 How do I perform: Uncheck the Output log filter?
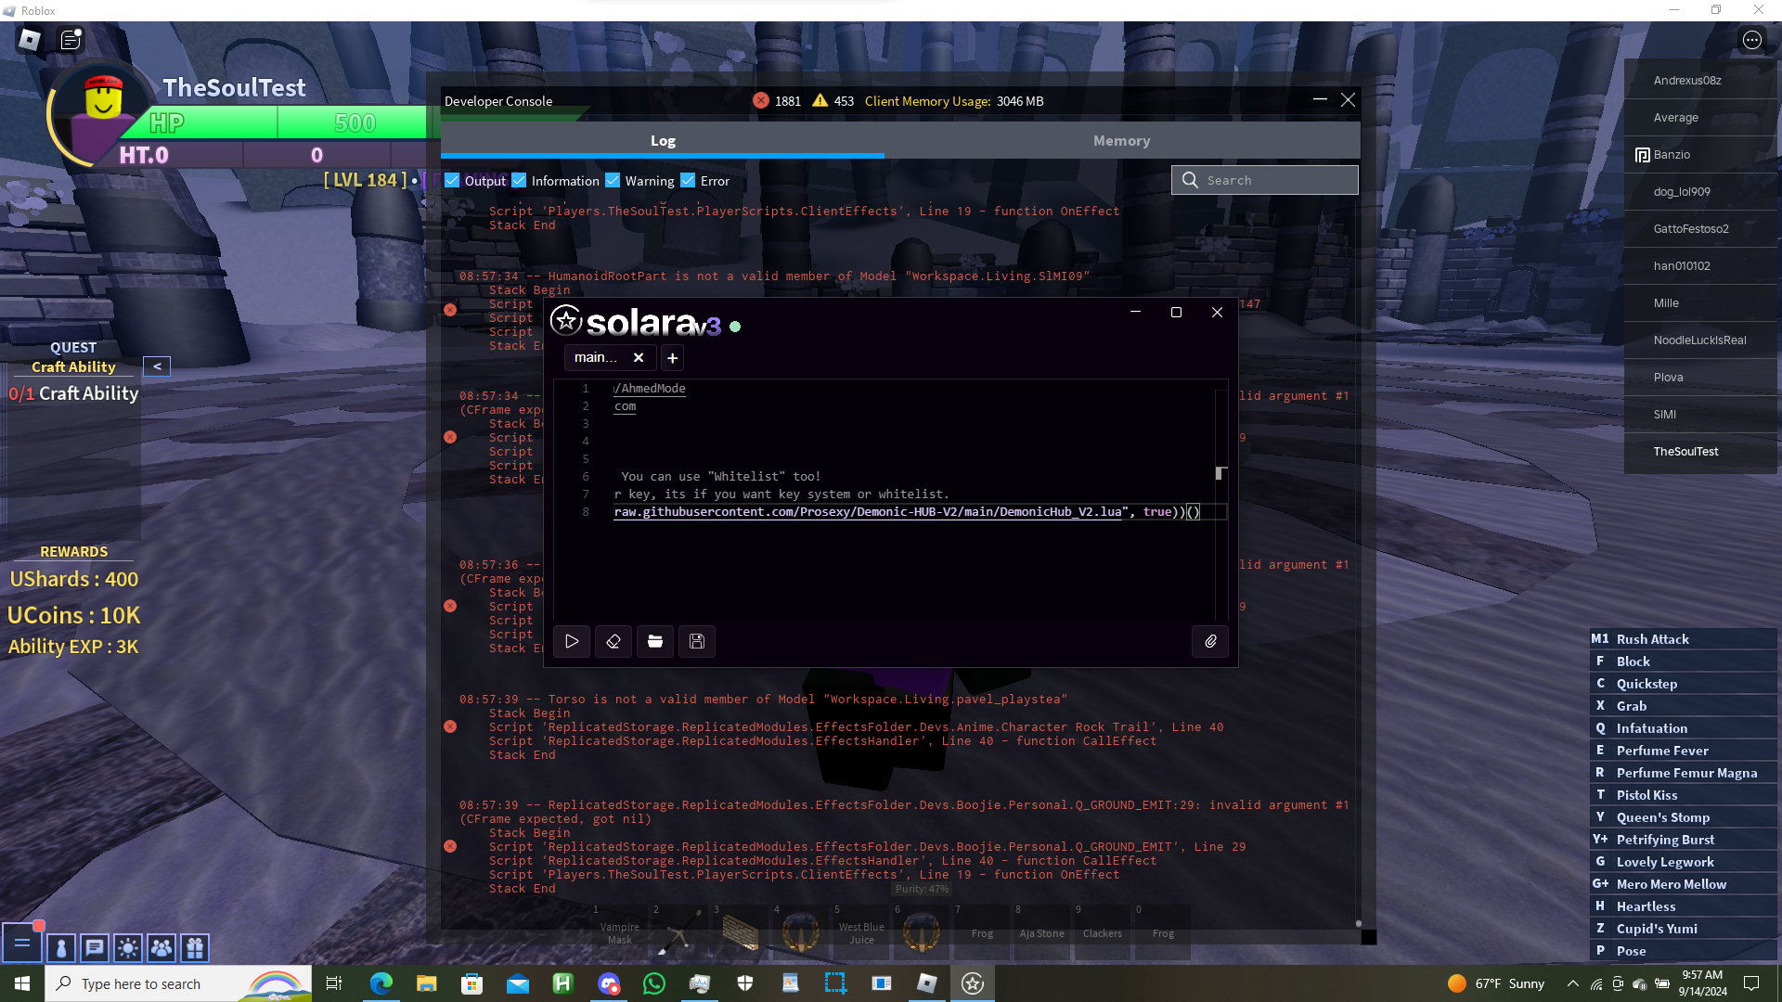452,181
